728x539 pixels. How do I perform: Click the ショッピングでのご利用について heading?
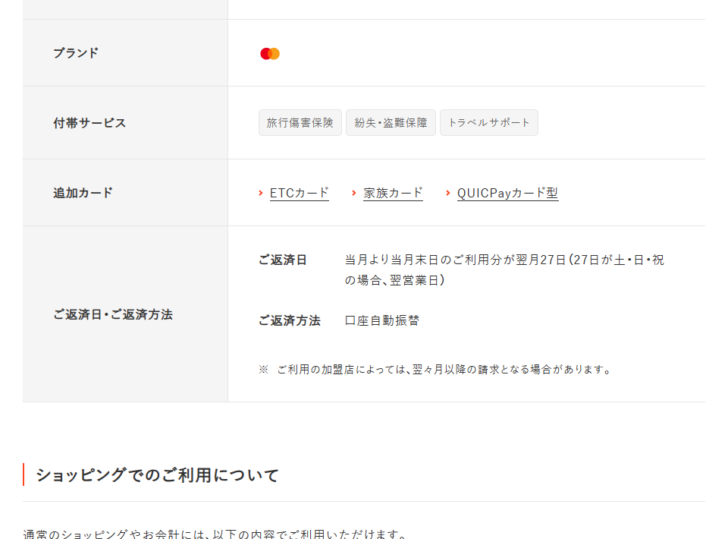(158, 475)
